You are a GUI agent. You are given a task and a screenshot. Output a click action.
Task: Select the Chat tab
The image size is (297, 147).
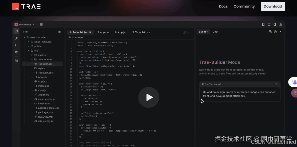pos(215,32)
